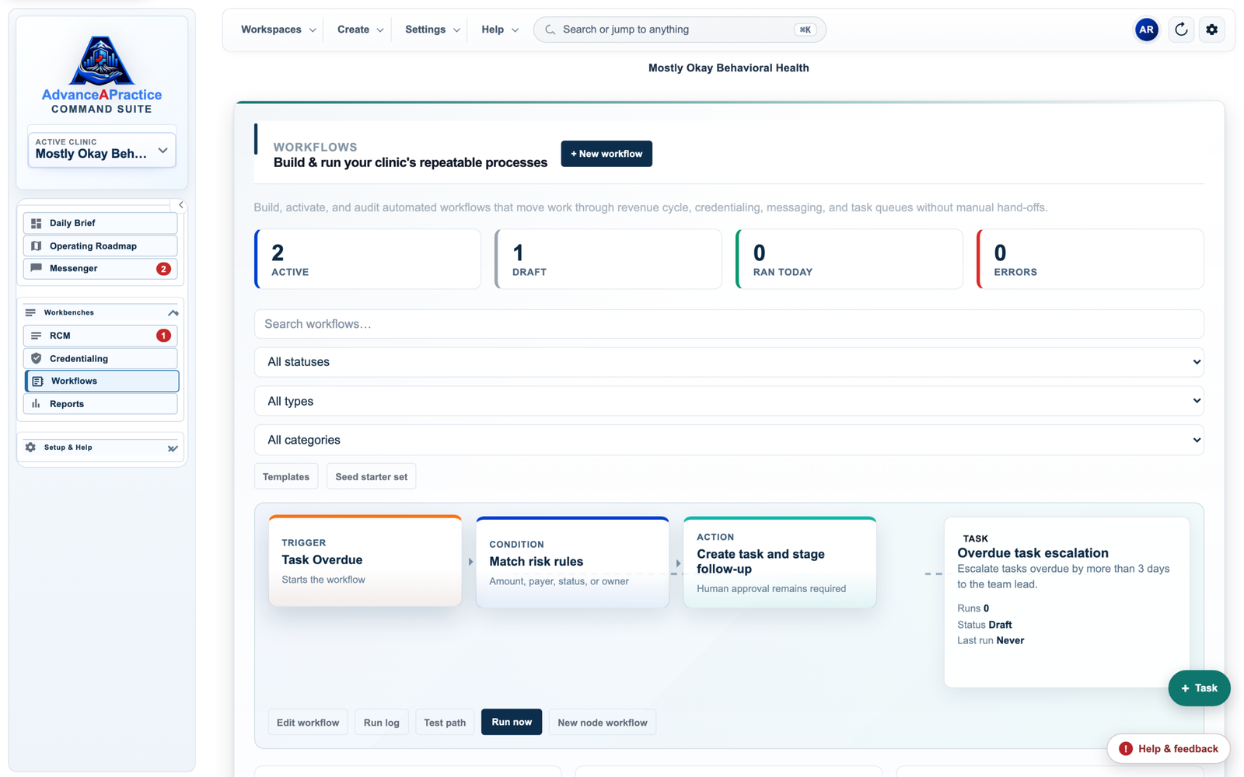Collapse the Workbenches section
This screenshot has width=1244, height=777.
click(173, 312)
